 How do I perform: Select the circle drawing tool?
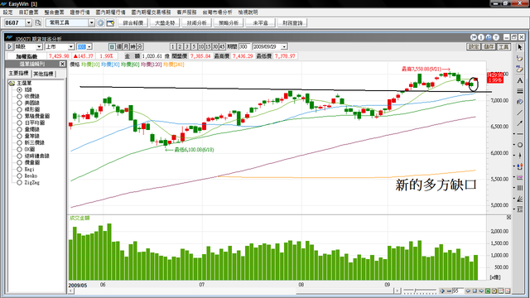pyautogui.click(x=520, y=145)
